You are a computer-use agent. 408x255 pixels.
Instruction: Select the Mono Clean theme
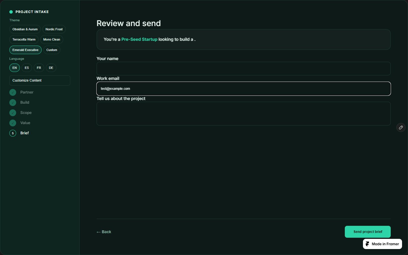coord(52,39)
